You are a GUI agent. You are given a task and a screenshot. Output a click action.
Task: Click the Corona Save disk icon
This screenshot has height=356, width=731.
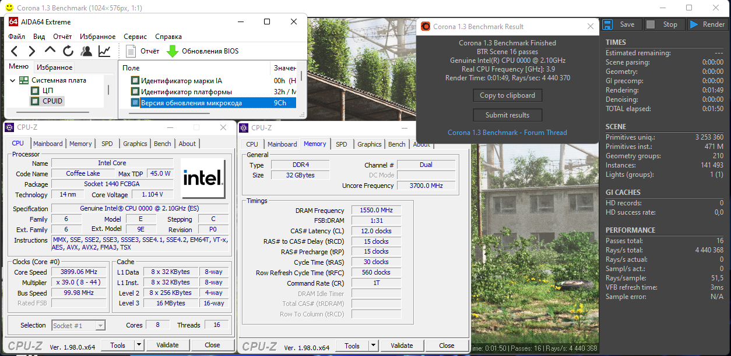click(x=607, y=24)
